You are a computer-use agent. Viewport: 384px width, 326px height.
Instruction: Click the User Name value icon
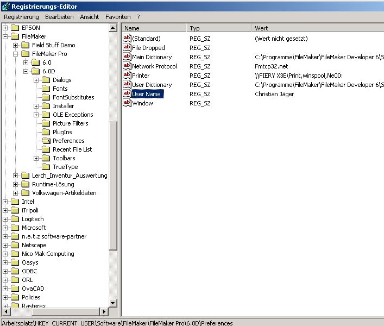coord(127,93)
